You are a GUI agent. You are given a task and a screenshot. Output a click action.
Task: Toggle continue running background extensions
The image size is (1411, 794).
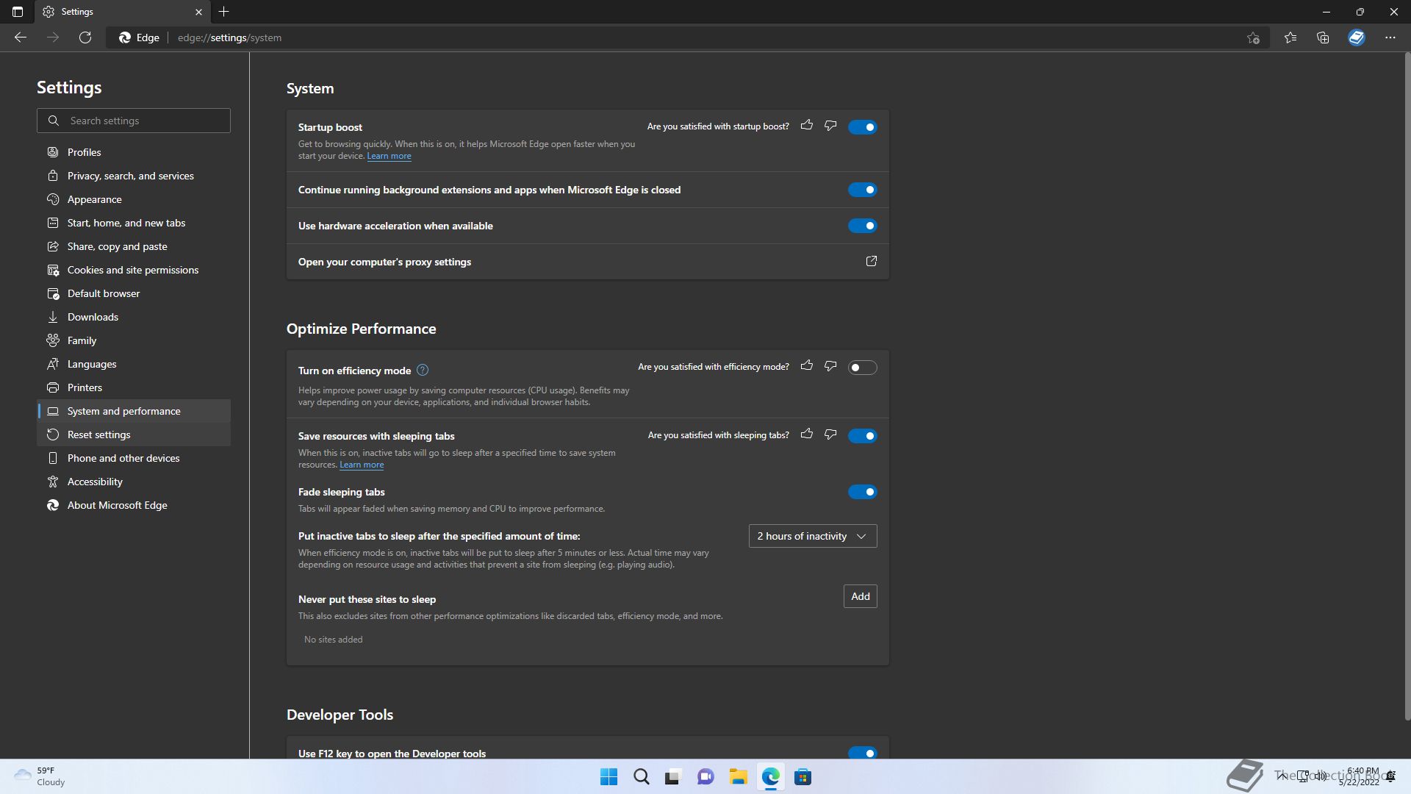click(862, 190)
